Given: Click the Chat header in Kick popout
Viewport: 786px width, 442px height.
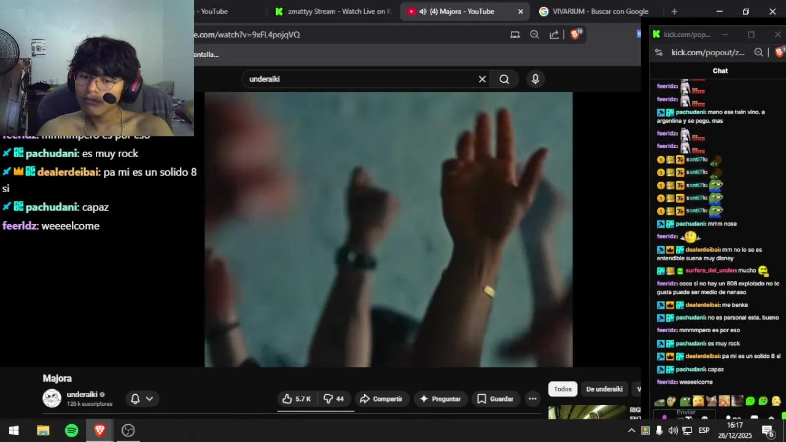Looking at the screenshot, I should 720,71.
